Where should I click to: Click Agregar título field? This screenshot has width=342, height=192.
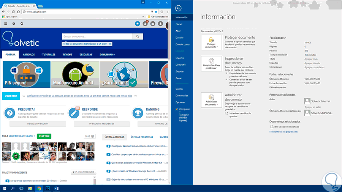[x=311, y=59]
